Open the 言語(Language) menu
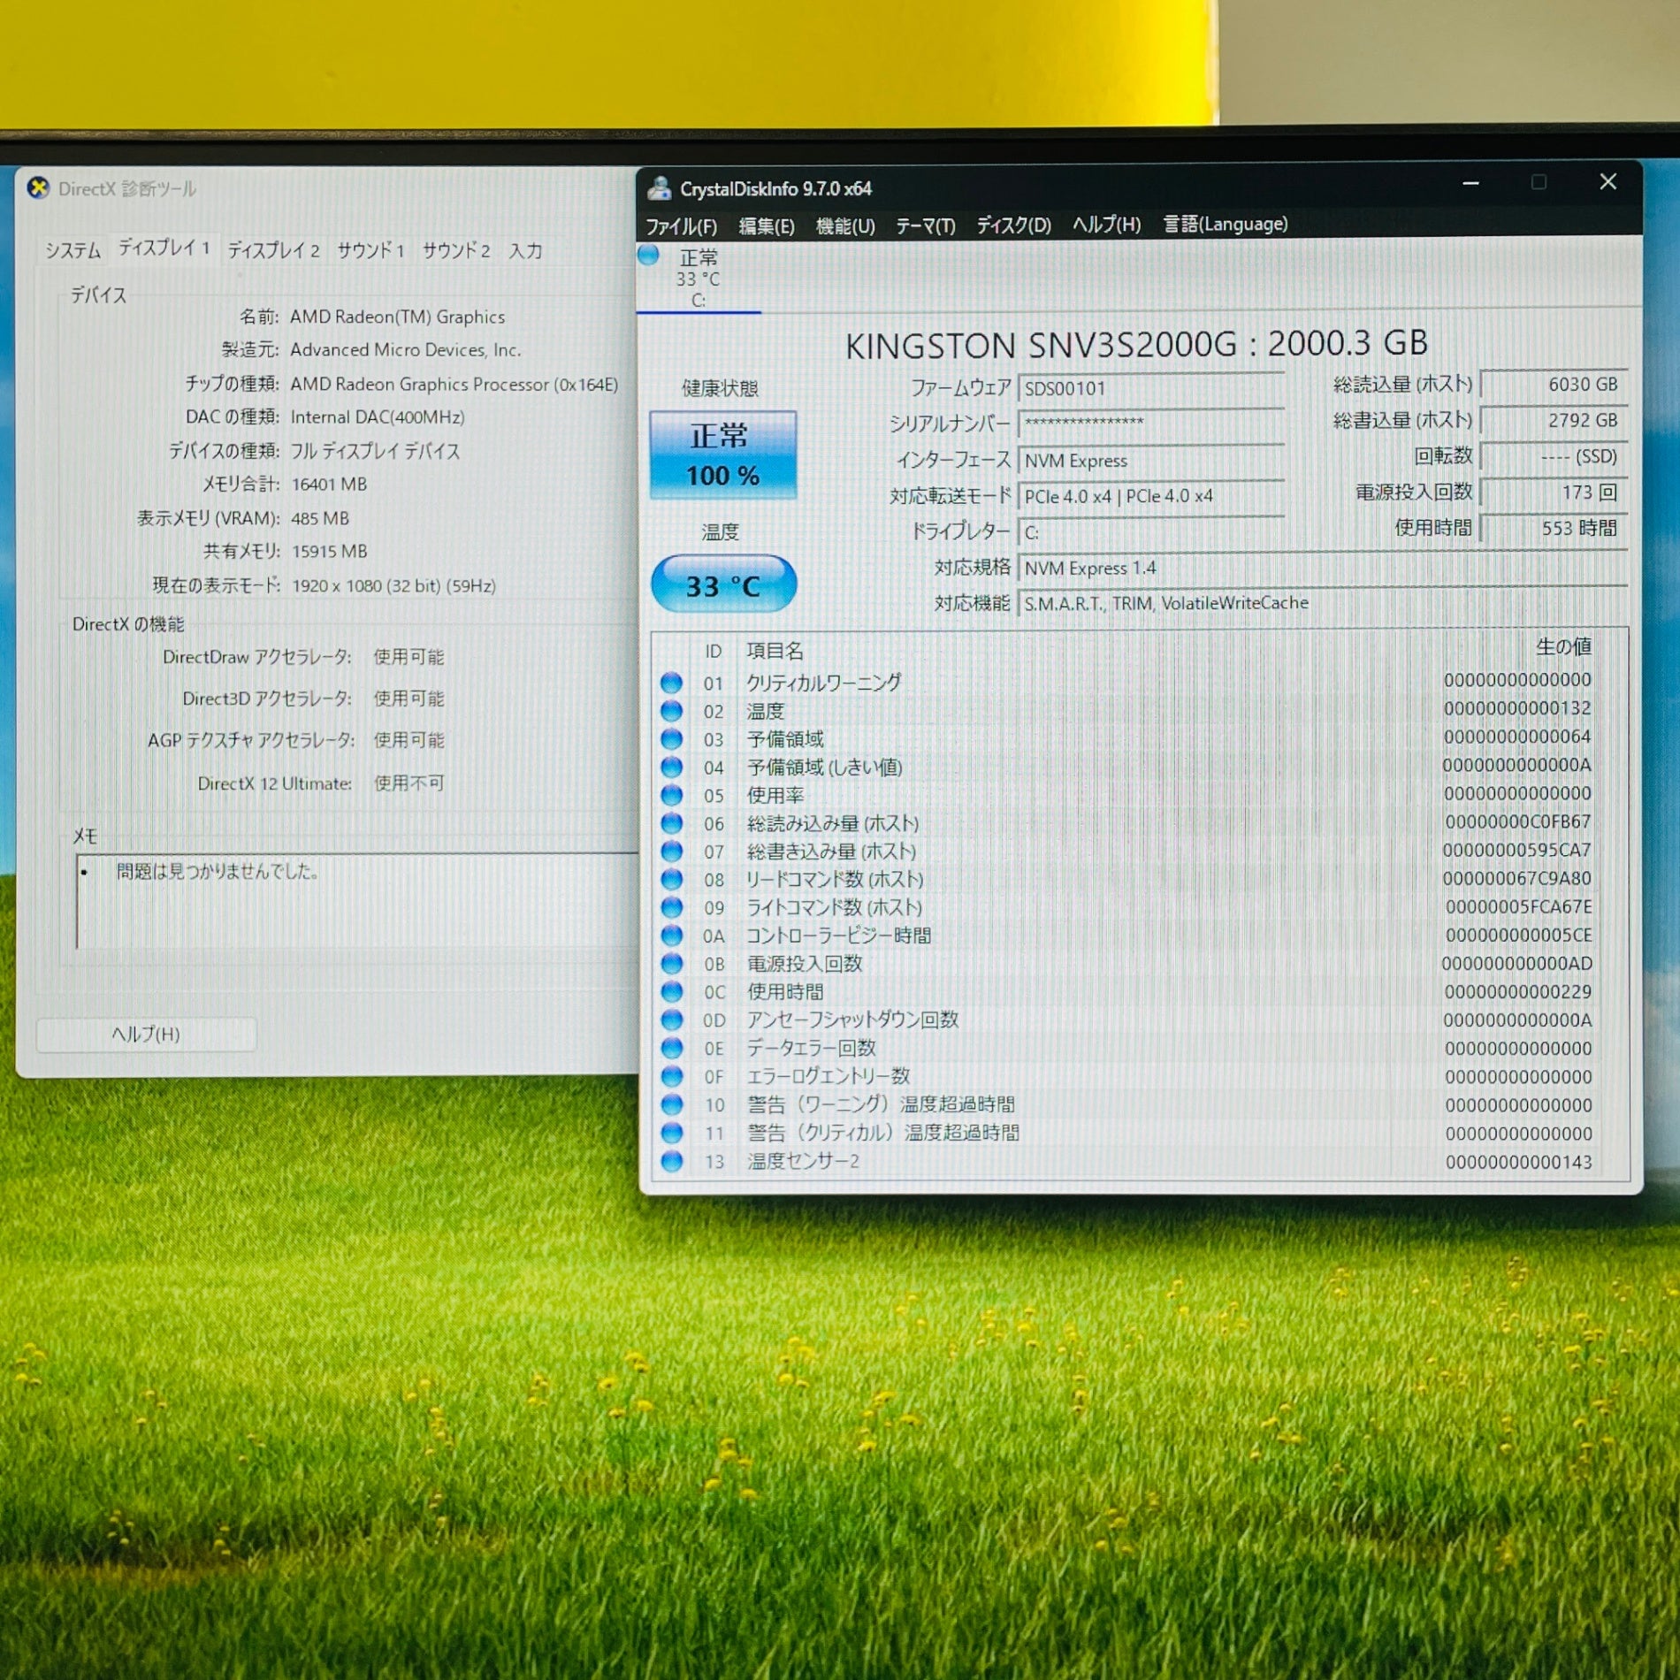This screenshot has width=1680, height=1680. click(1225, 225)
